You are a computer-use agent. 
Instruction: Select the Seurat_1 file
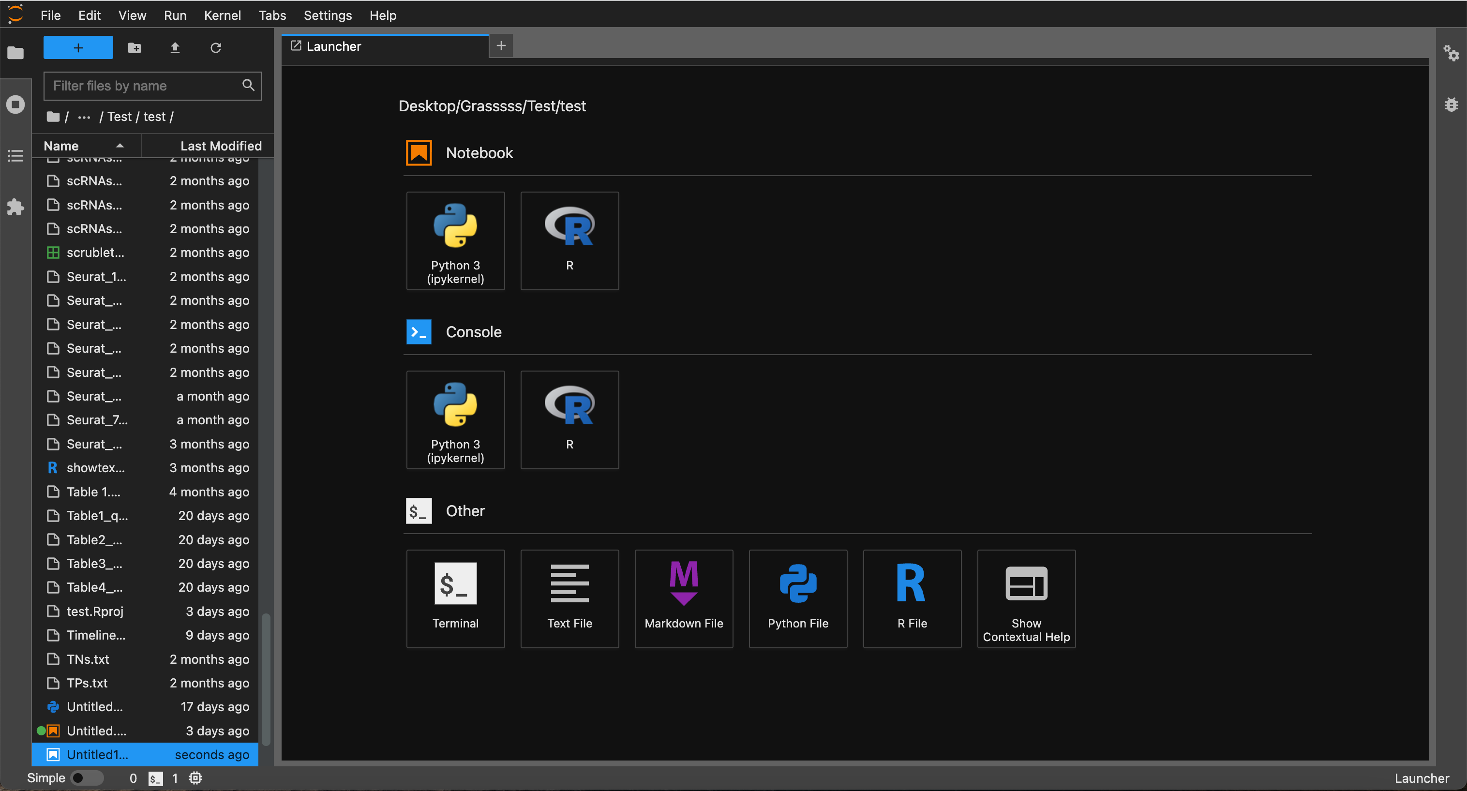click(x=145, y=276)
